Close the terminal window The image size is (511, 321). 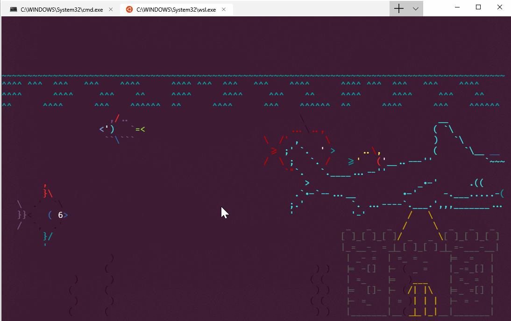pyautogui.click(x=500, y=7)
